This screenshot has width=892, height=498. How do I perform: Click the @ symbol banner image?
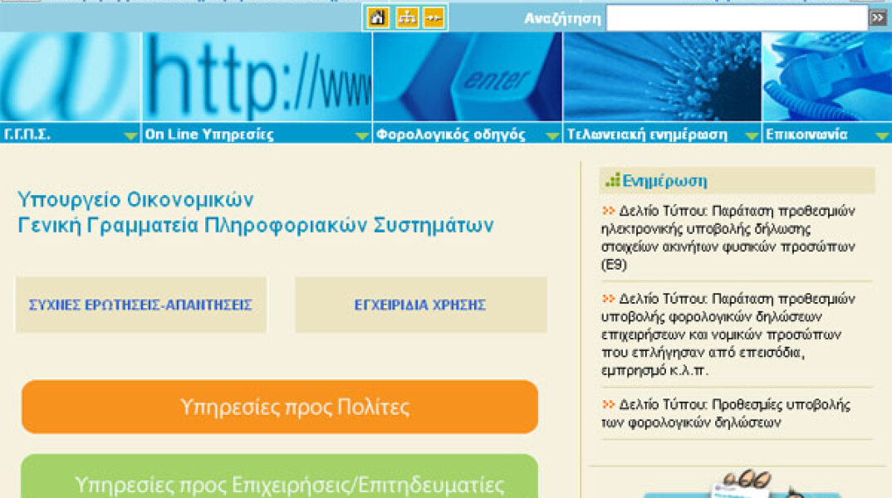coord(70,76)
